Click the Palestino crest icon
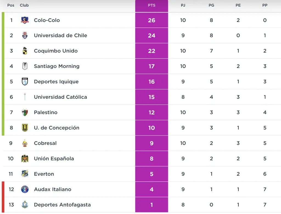Screen dimensions: 281x214 (x=25, y=112)
